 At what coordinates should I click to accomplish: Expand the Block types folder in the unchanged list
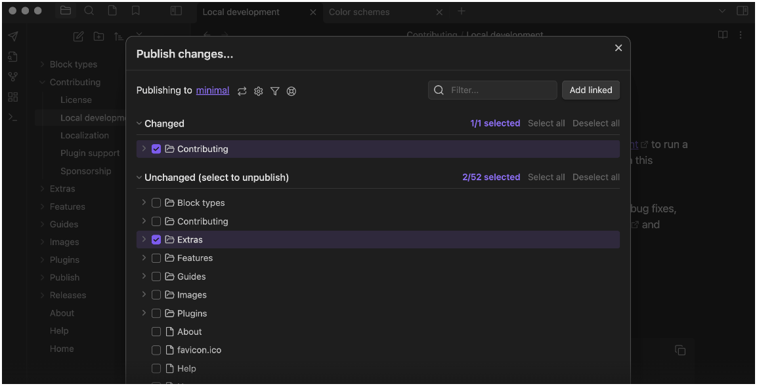(144, 203)
